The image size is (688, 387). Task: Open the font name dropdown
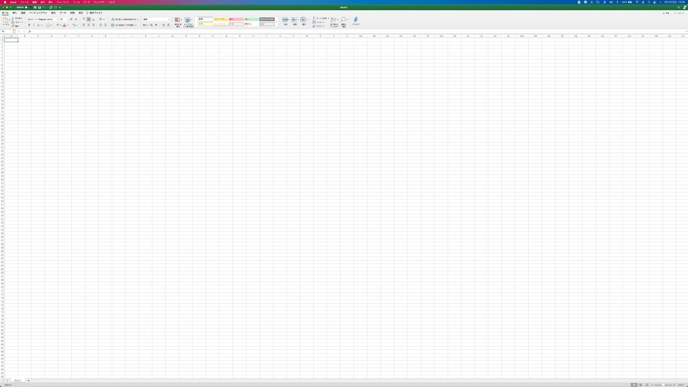click(x=42, y=19)
